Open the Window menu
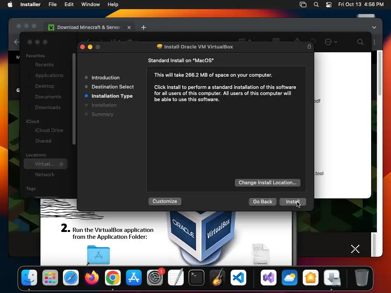This screenshot has width=391, height=293. point(90,4)
